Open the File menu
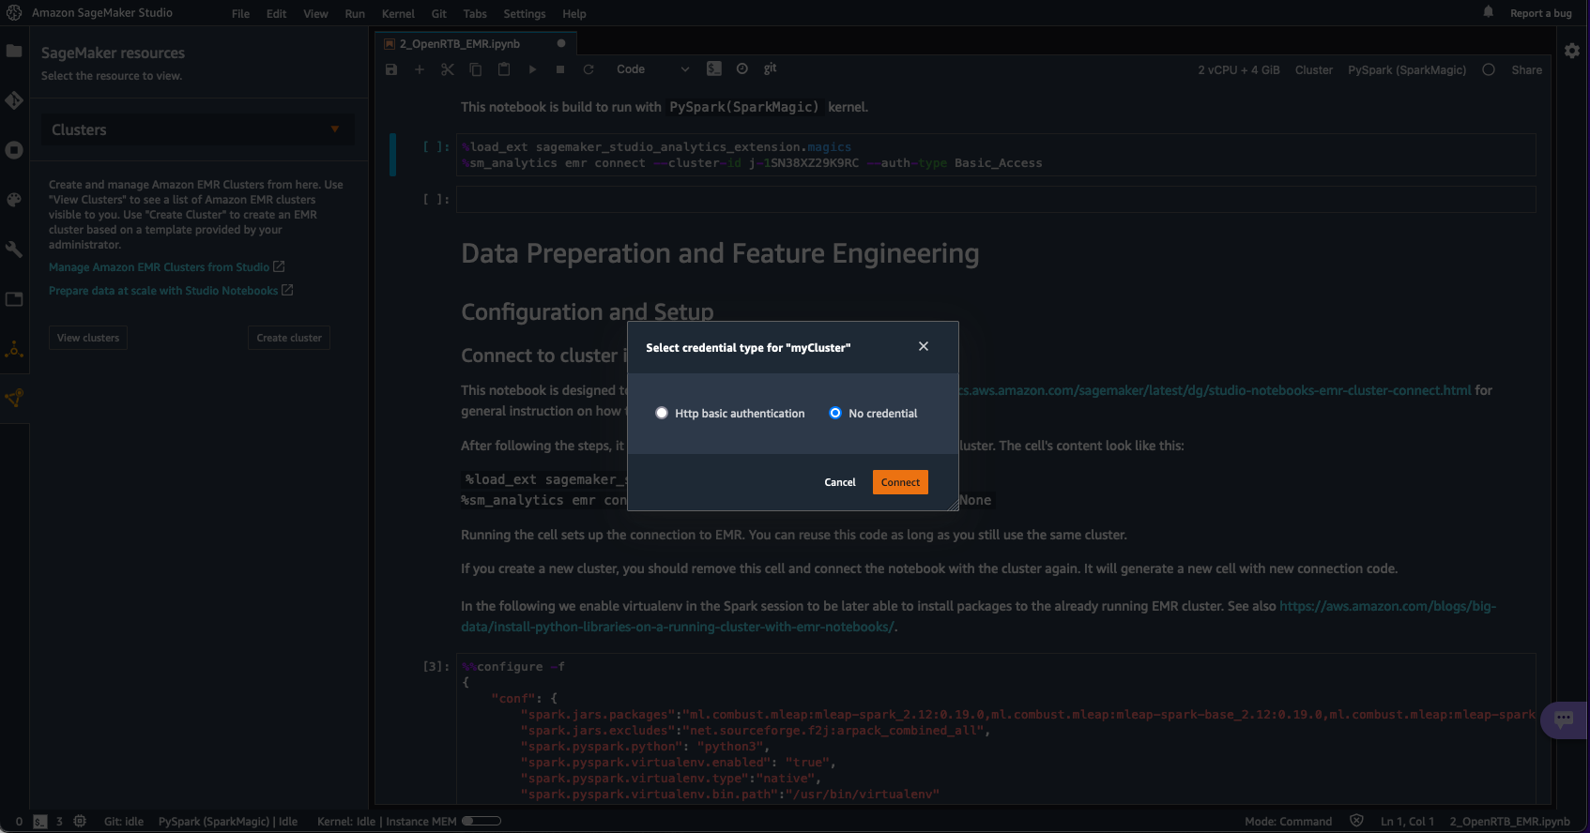The image size is (1590, 833). 241,14
